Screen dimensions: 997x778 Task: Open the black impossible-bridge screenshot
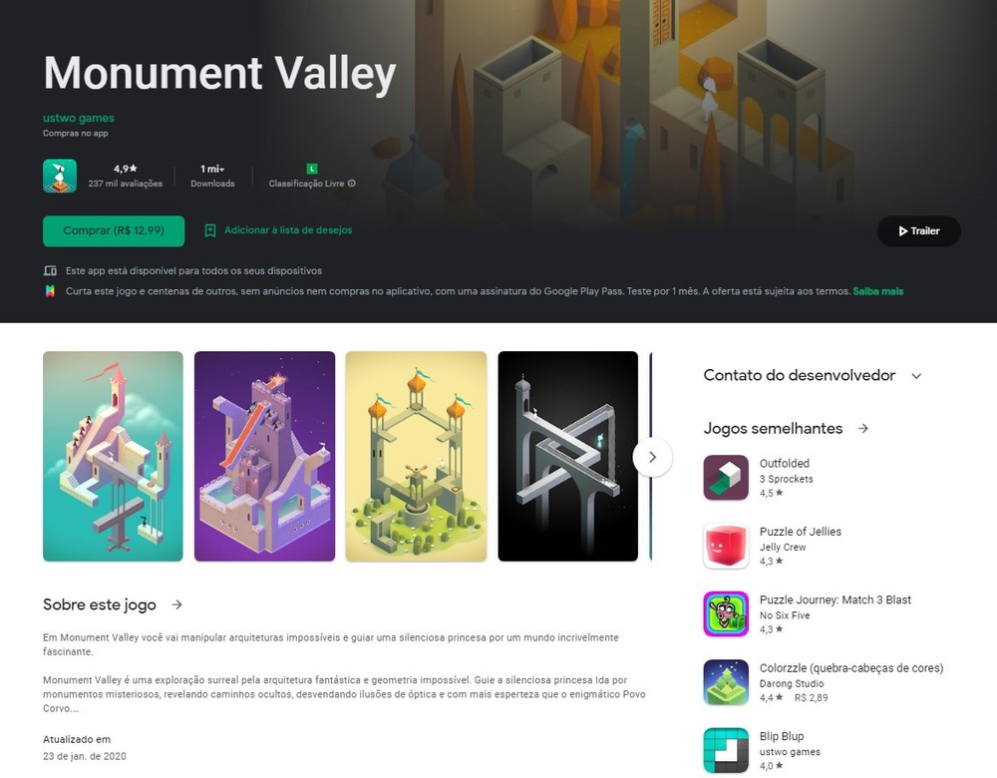click(568, 456)
